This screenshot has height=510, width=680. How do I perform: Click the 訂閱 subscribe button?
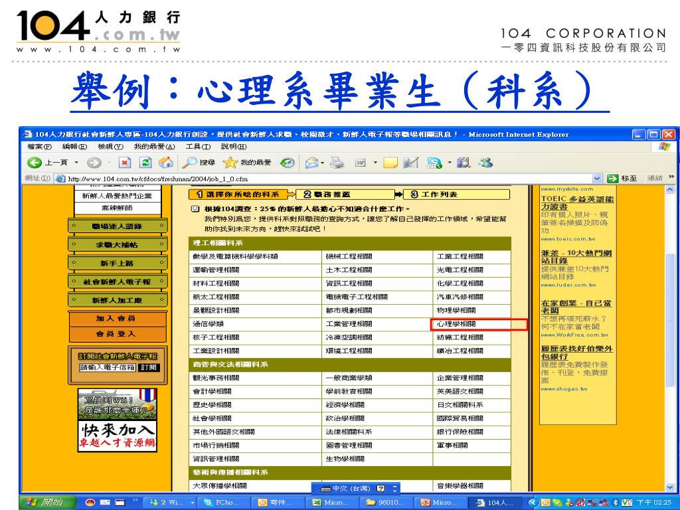click(149, 367)
